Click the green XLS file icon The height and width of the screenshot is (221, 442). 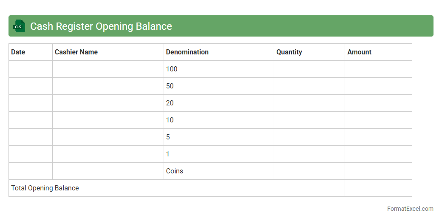[x=19, y=26]
